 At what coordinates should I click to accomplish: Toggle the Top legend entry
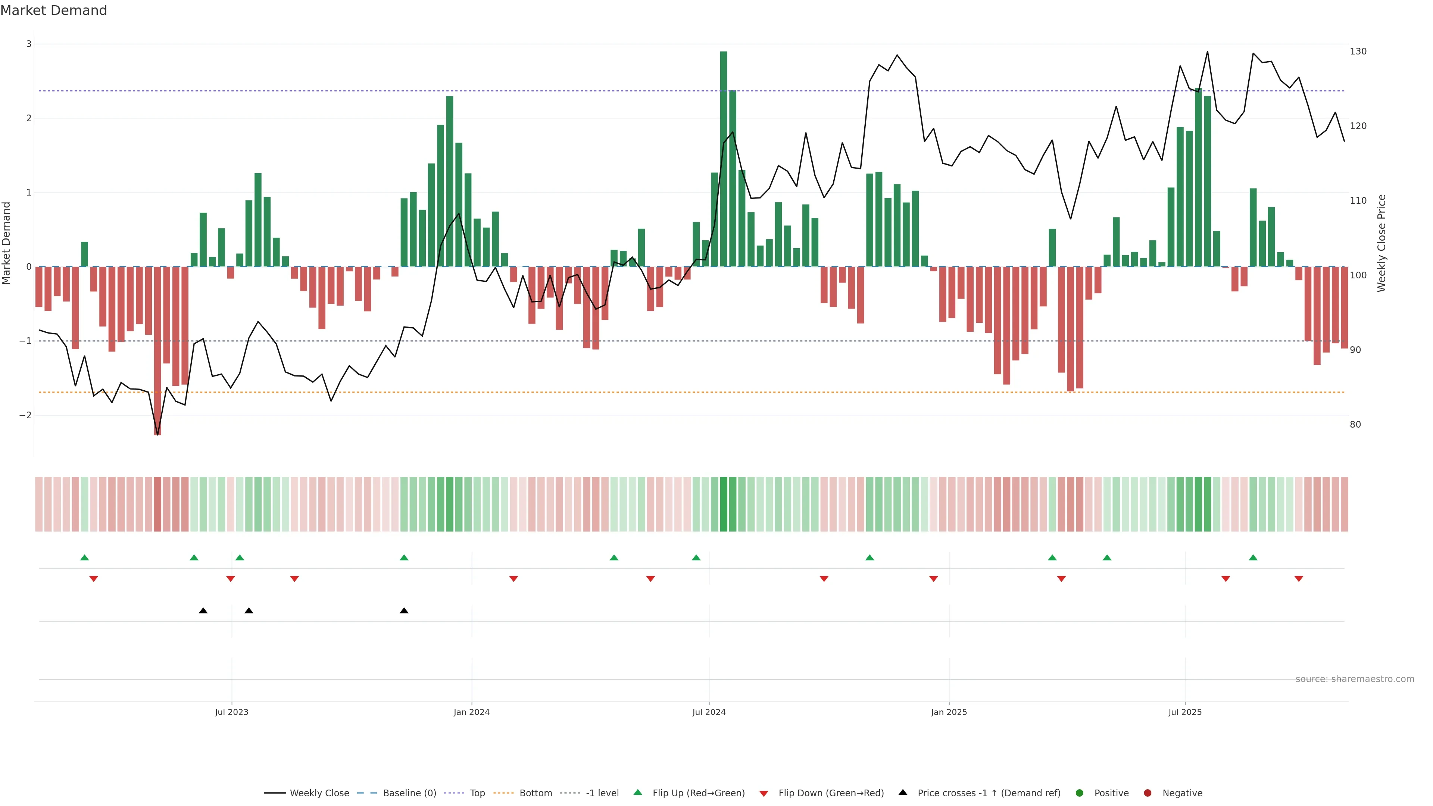(x=477, y=793)
